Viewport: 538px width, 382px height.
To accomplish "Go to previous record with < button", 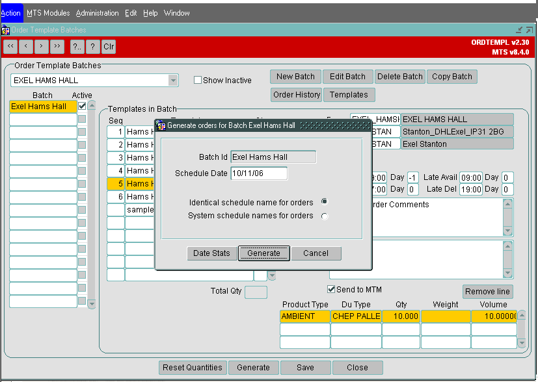I will [x=26, y=47].
